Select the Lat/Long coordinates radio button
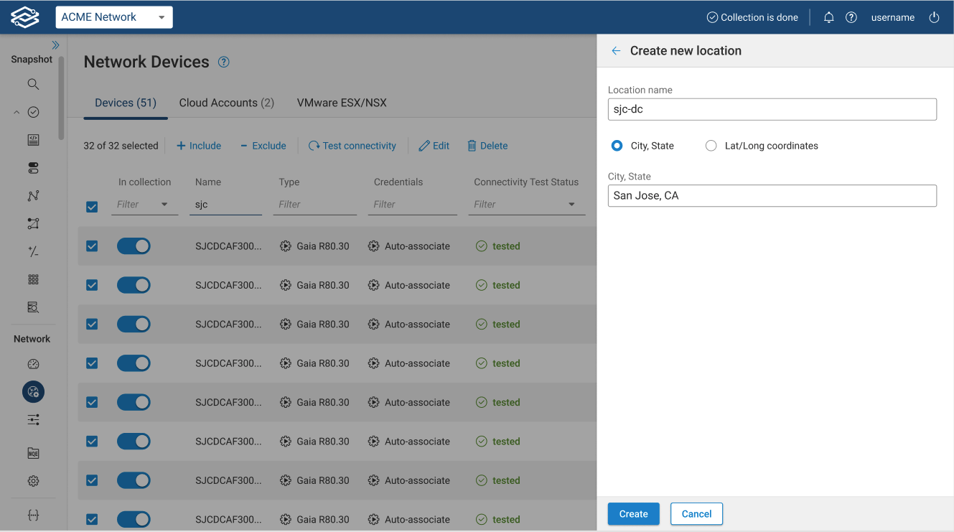The image size is (954, 532). point(711,146)
